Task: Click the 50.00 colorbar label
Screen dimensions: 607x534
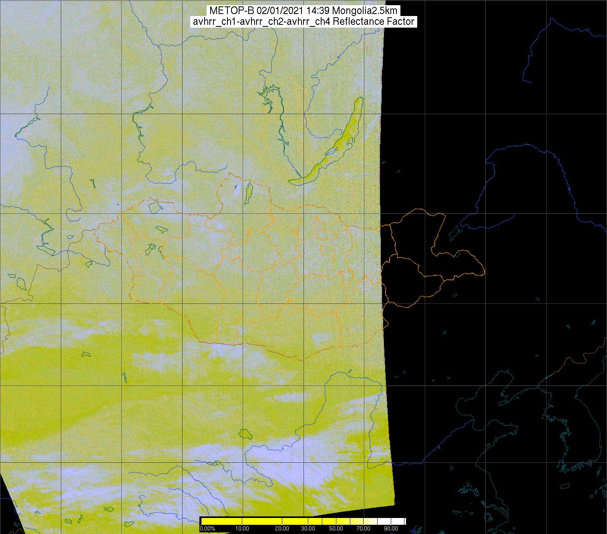Action: point(336,528)
